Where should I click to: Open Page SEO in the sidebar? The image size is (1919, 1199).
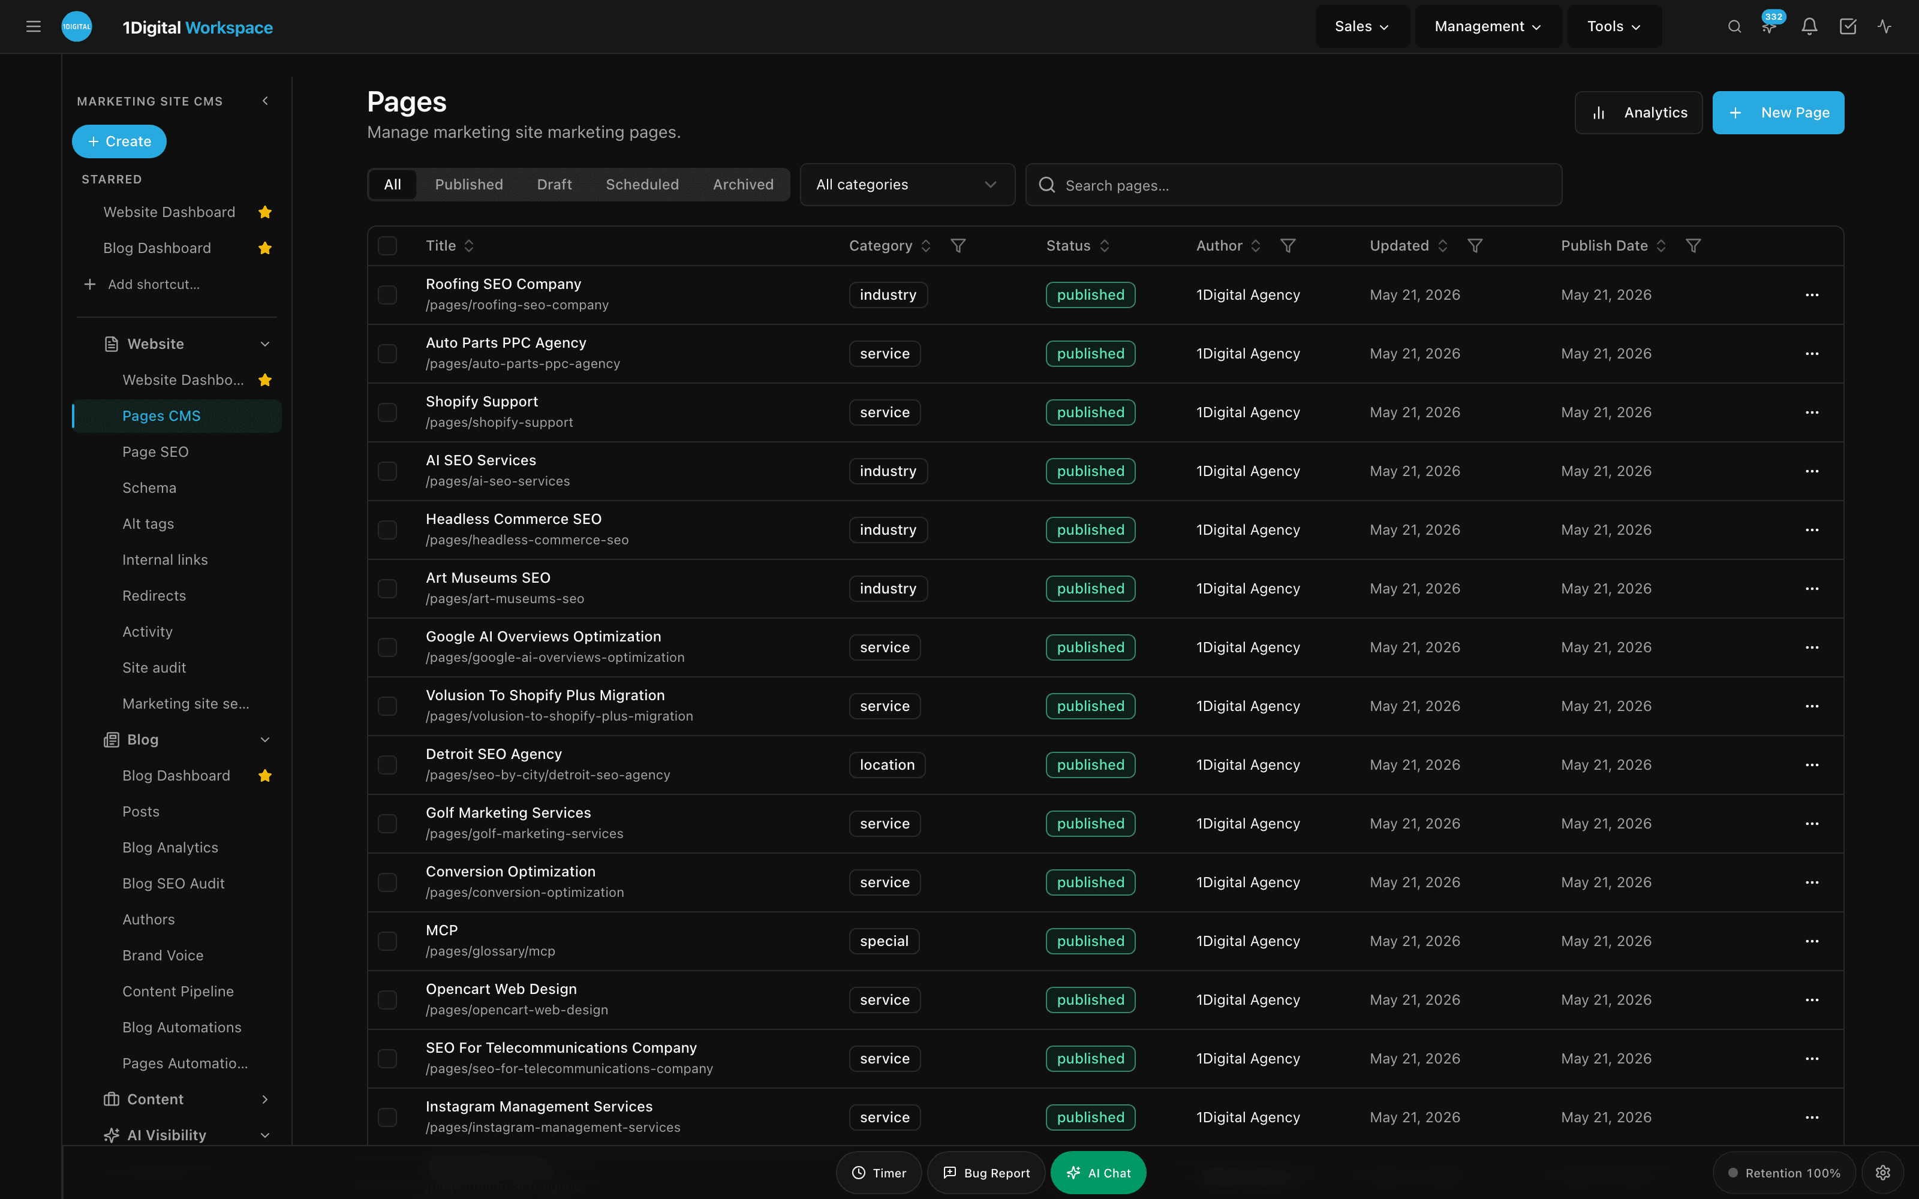(155, 452)
